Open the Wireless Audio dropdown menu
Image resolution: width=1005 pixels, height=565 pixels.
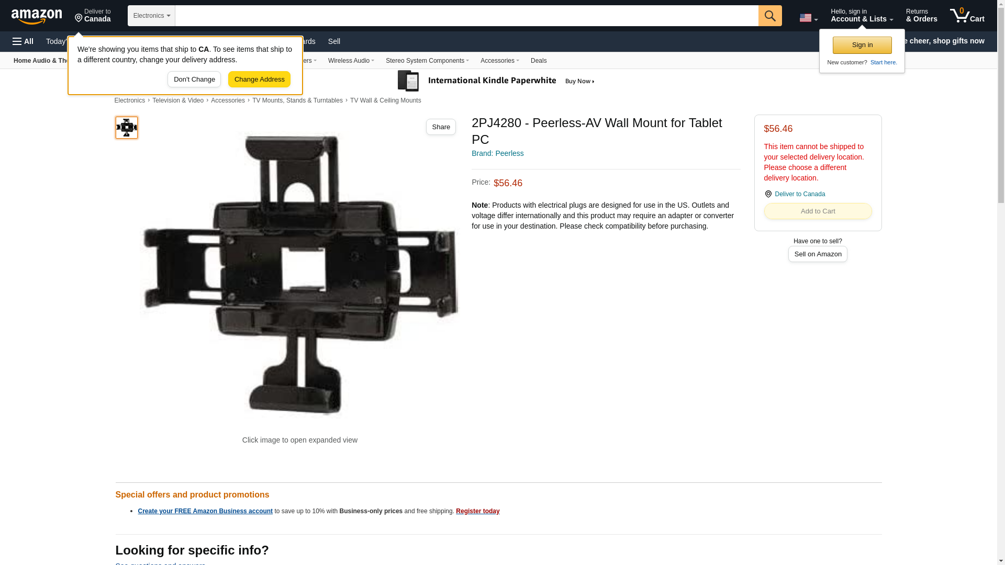pyautogui.click(x=351, y=61)
